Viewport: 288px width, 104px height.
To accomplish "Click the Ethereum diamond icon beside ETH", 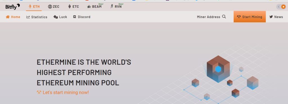I will (x=30, y=7).
